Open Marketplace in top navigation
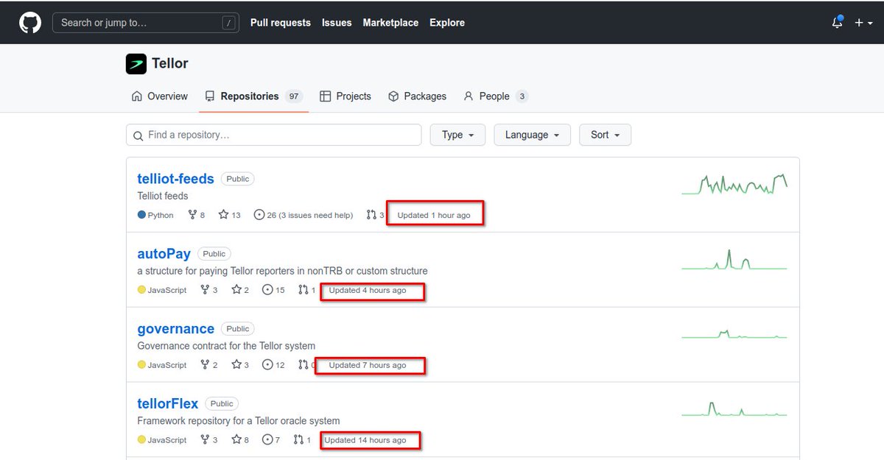The width and height of the screenshot is (884, 460). [x=390, y=23]
